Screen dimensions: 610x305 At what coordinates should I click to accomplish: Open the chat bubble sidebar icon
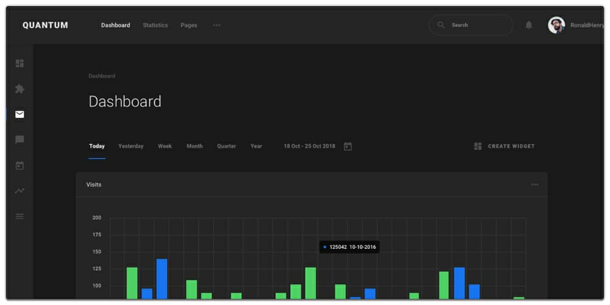coord(20,140)
